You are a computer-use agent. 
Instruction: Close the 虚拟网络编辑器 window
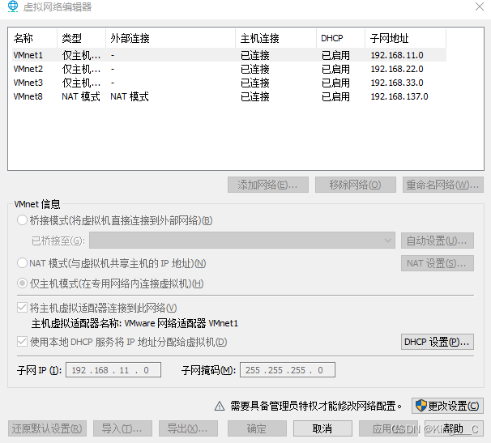click(x=480, y=6)
